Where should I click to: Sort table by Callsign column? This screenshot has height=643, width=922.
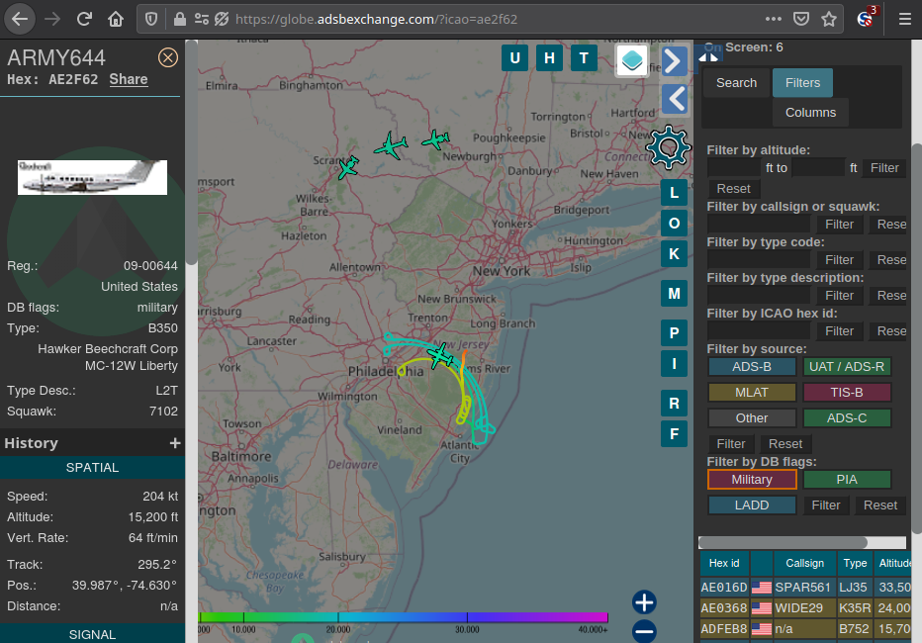805,563
